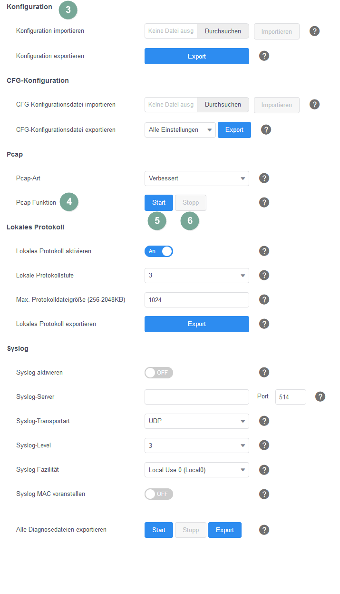340x594 pixels.
Task: Open the Alle Einstellungen dropdown
Action: (180, 130)
